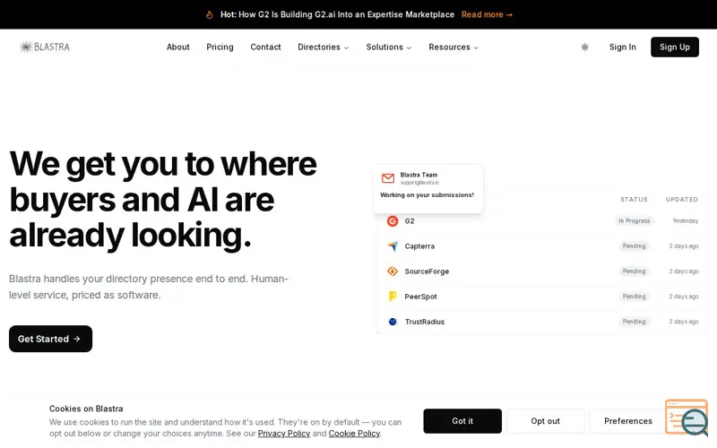Click the 'Capterra' directory name
Screen dimensions: 717x448
click(x=419, y=246)
